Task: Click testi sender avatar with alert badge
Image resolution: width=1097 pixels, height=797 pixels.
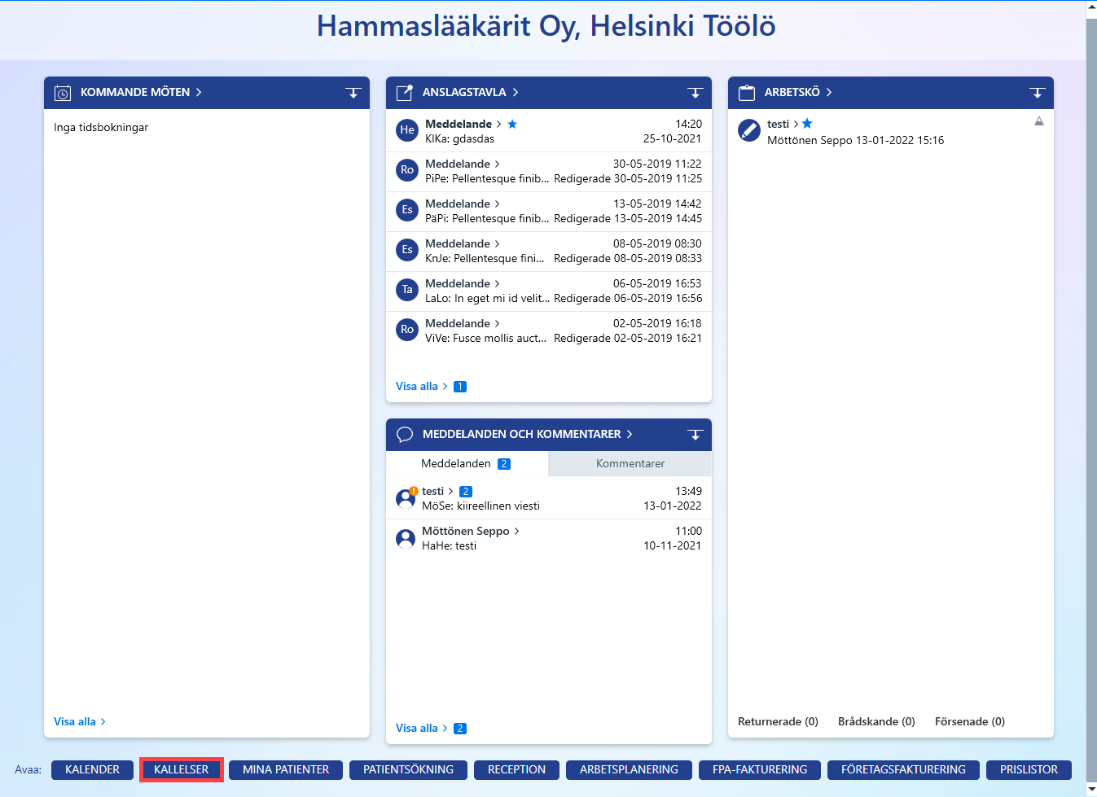Action: 406,497
